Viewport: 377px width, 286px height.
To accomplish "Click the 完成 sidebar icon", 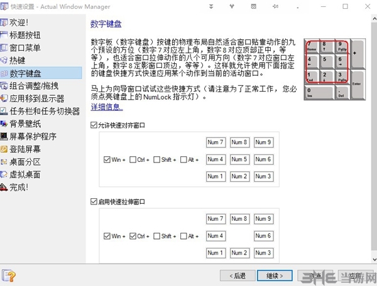I will pos(4,187).
